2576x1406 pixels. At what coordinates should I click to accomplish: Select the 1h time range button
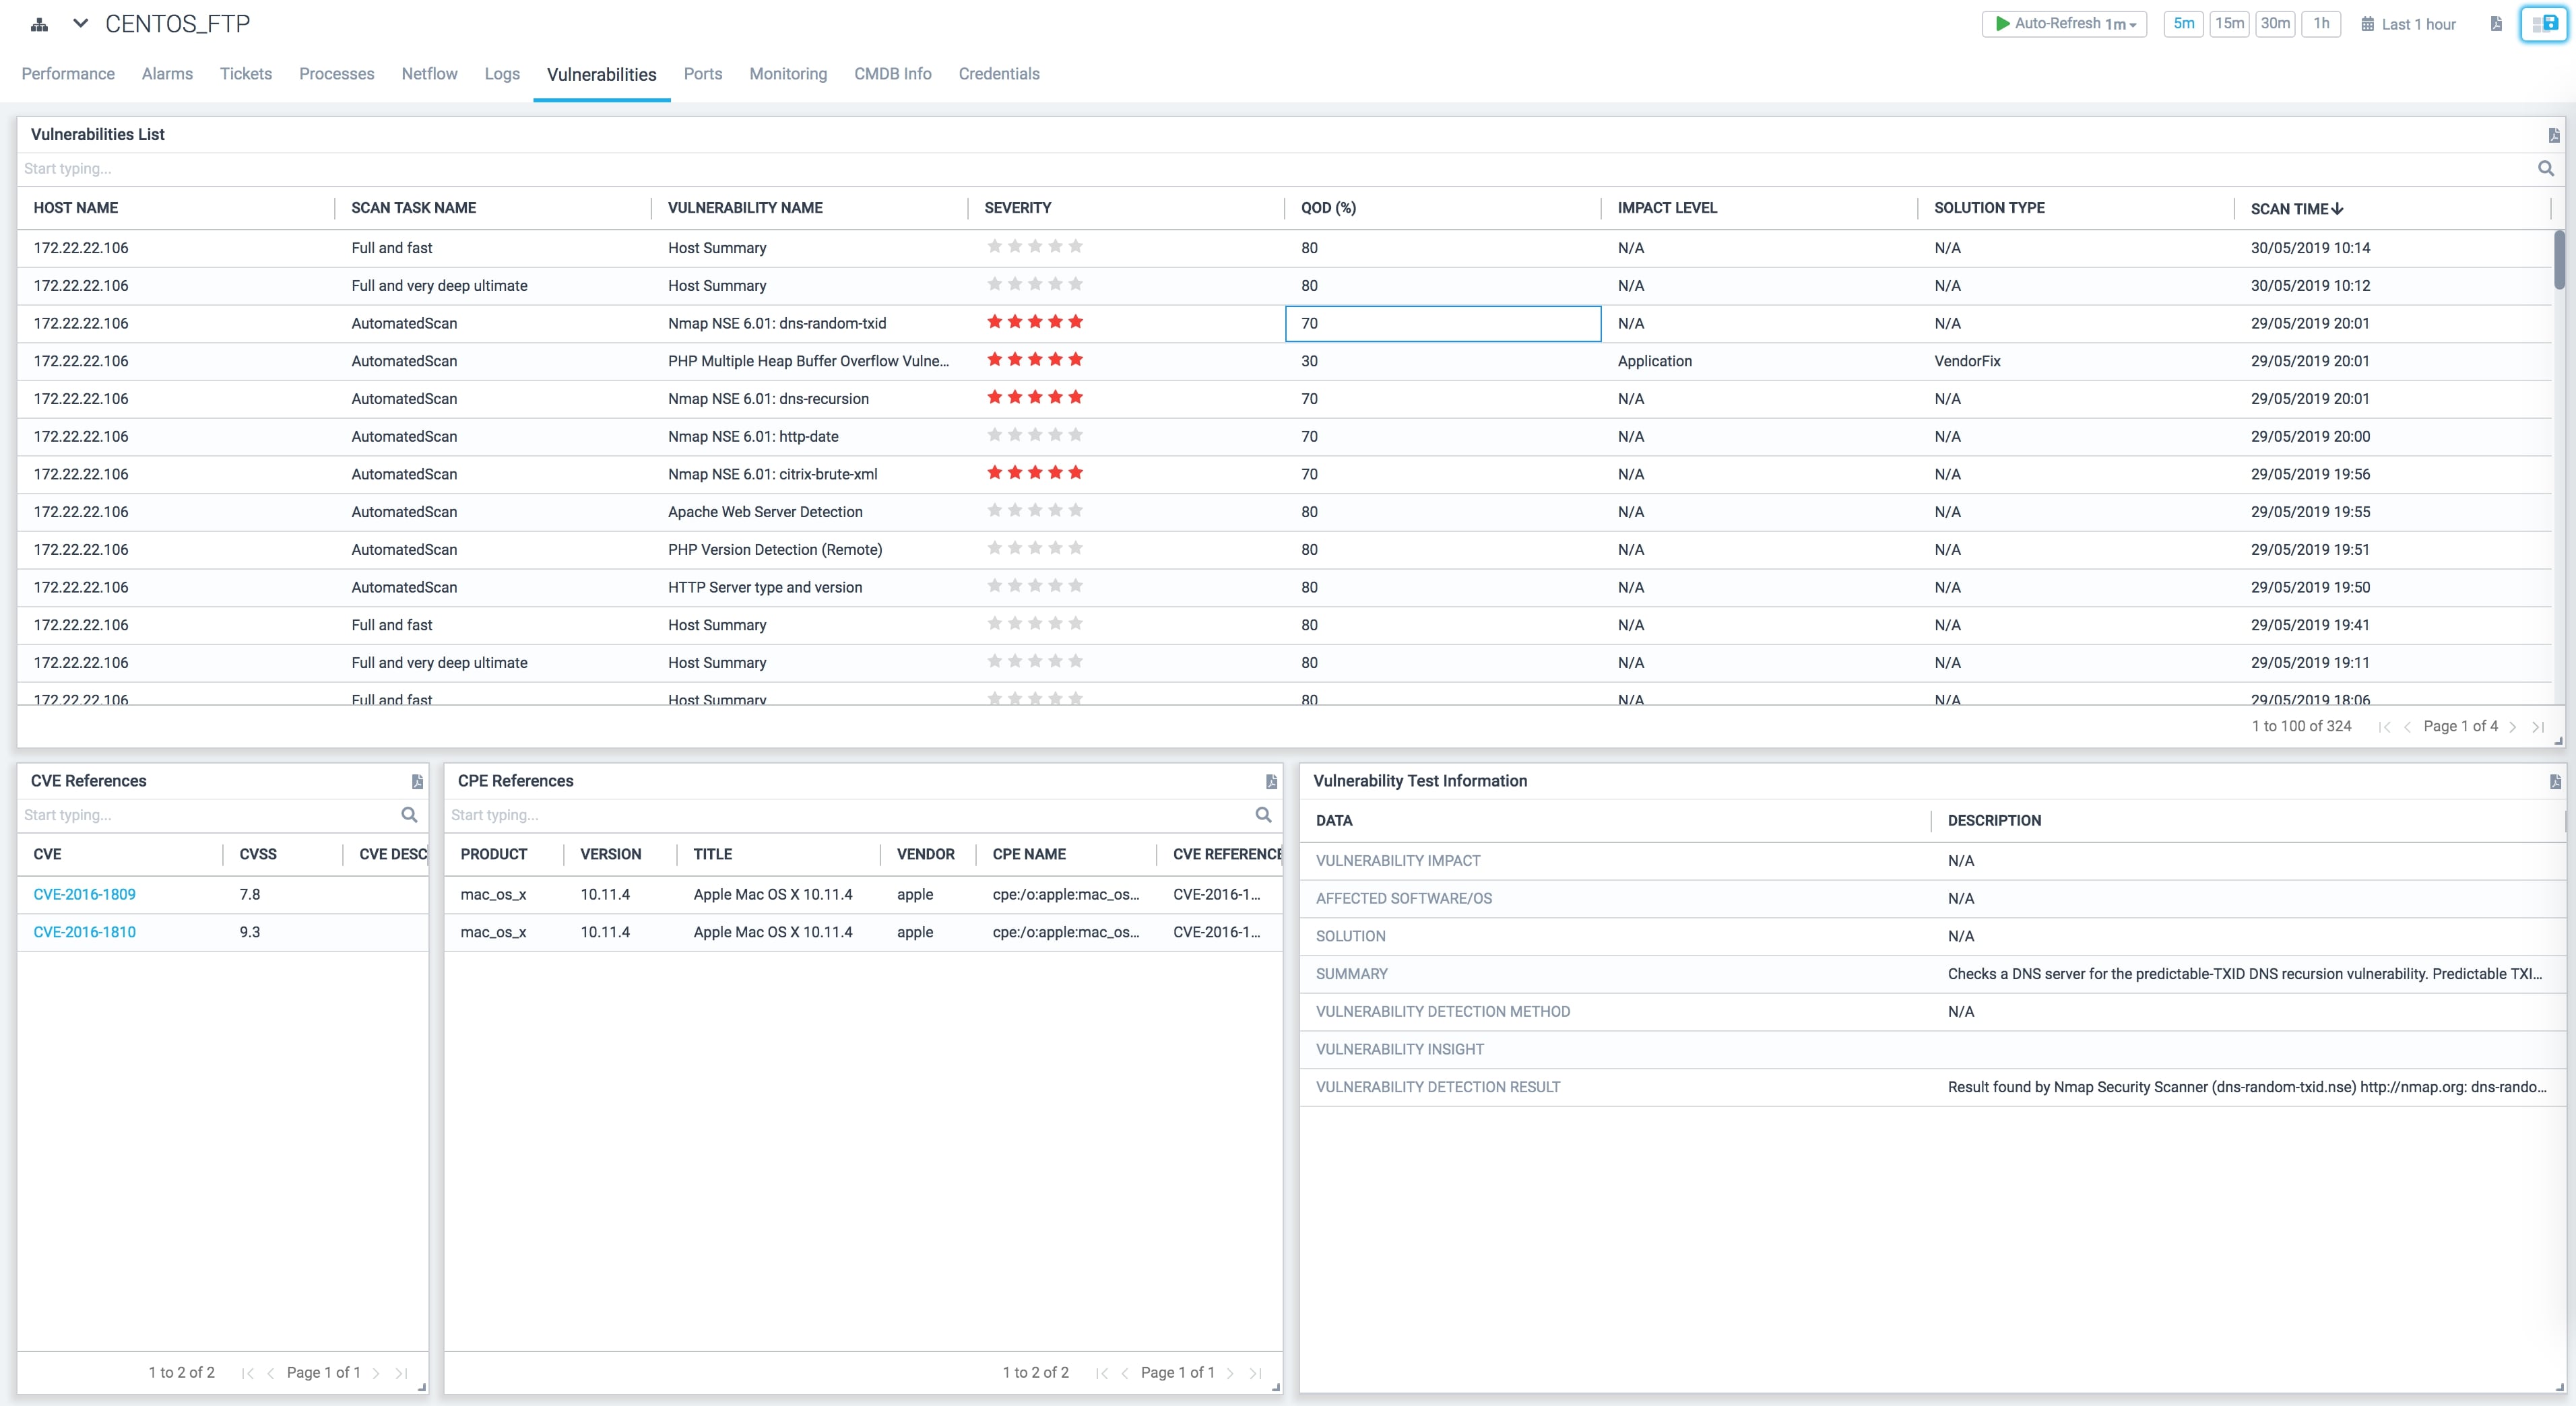2321,24
